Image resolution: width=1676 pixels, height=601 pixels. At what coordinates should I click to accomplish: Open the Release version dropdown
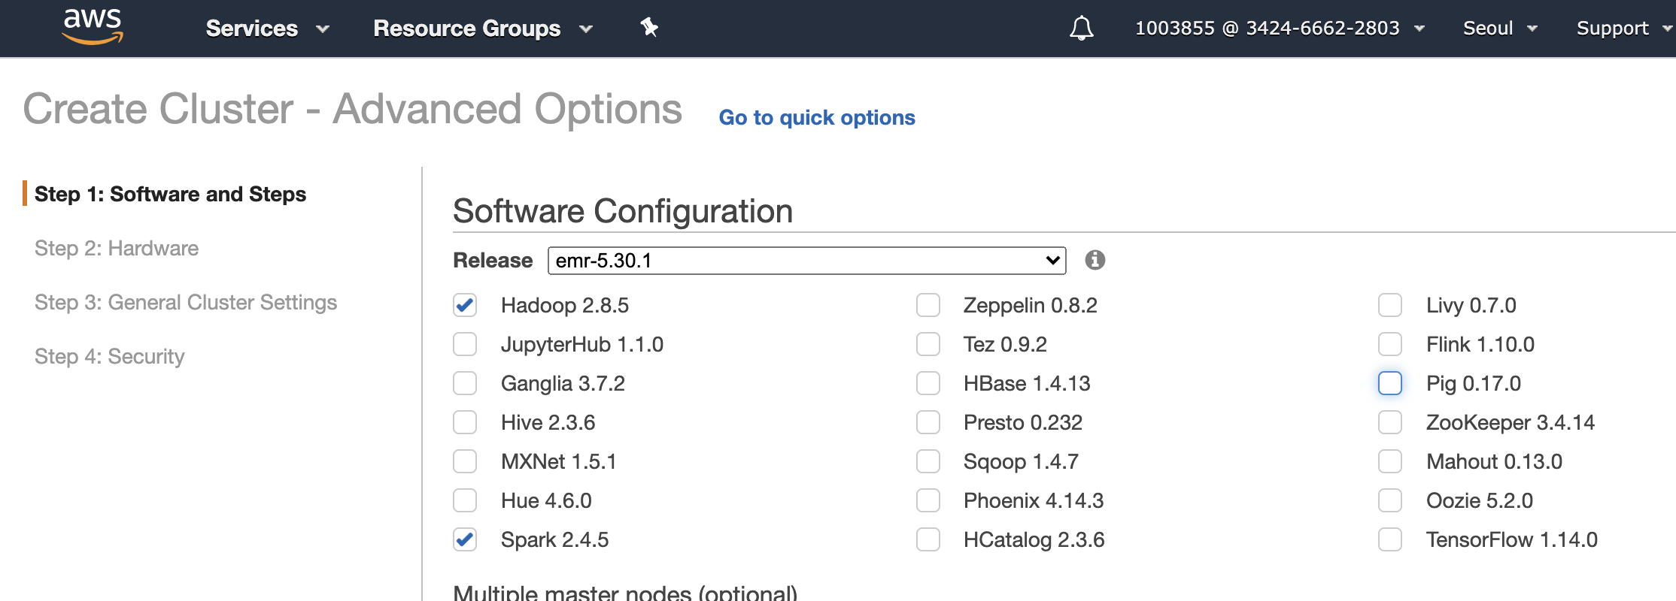[x=806, y=261]
